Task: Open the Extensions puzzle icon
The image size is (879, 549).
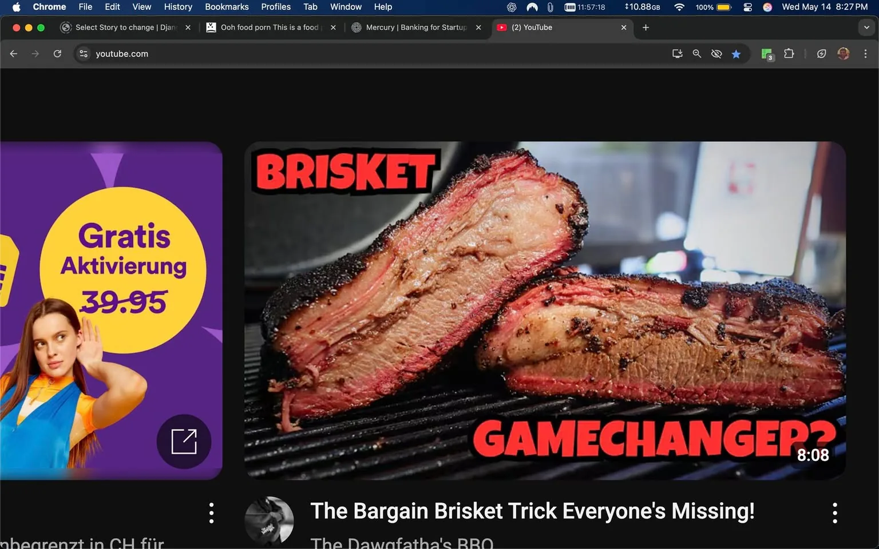Action: tap(789, 53)
